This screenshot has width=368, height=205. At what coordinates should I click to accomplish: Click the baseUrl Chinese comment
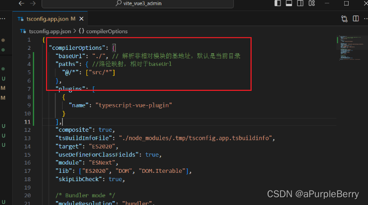click(x=176, y=56)
